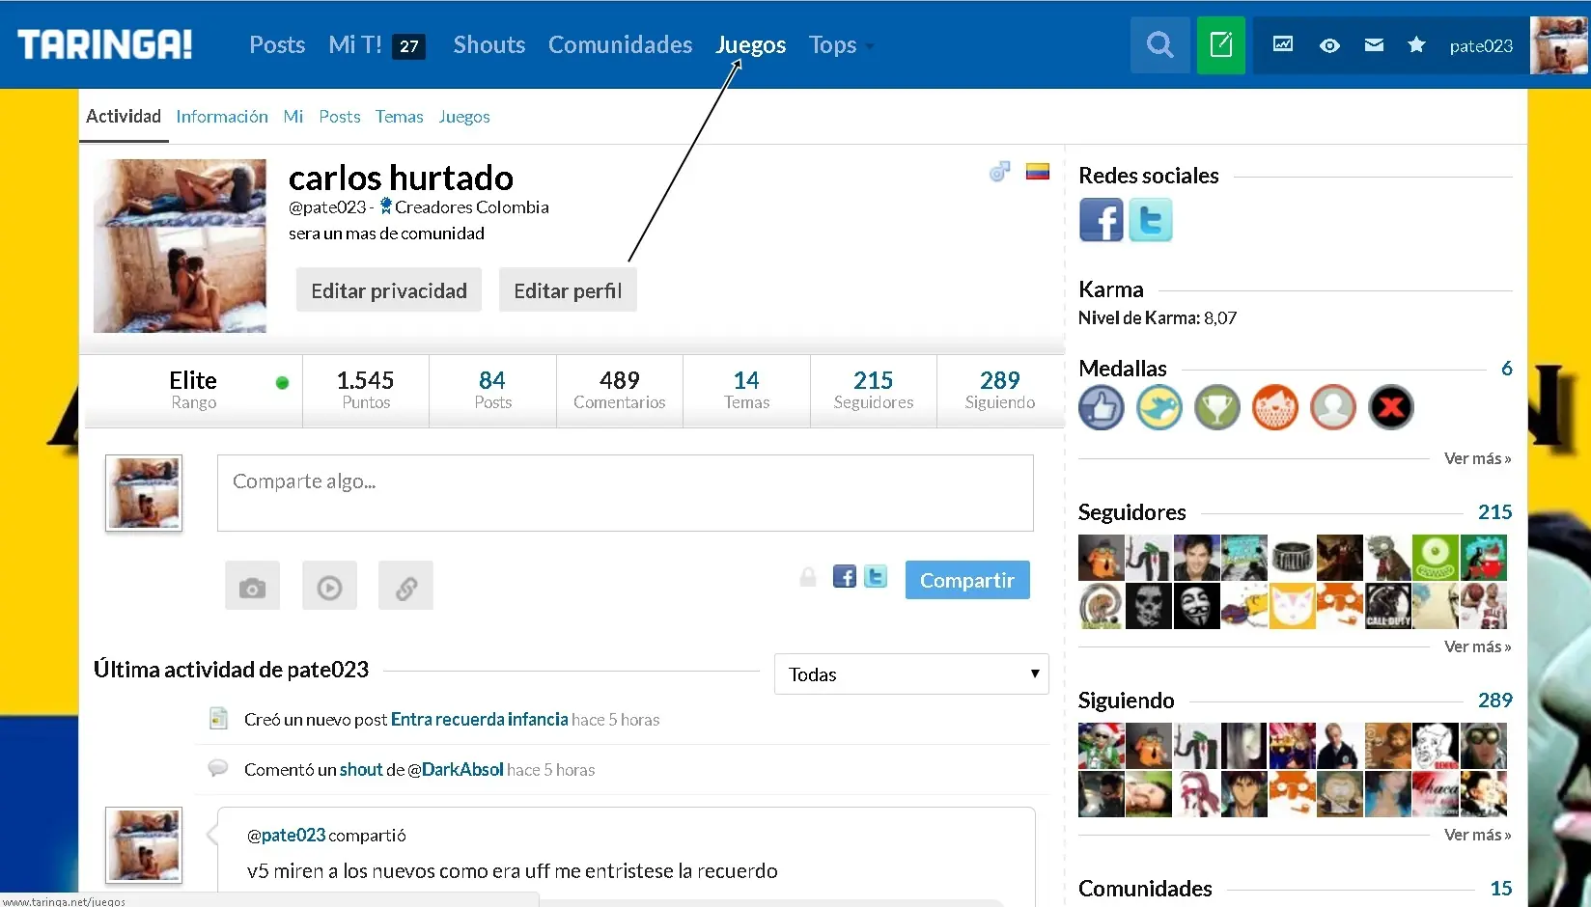This screenshot has height=907, width=1591.
Task: Open Mi T! with 27 notifications
Action: (x=377, y=44)
